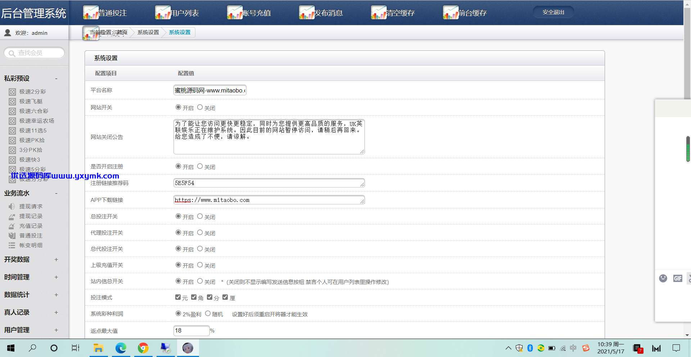Click the emoji smiley icon in side panel
Viewport: 691px width, 357px height.
point(663,278)
